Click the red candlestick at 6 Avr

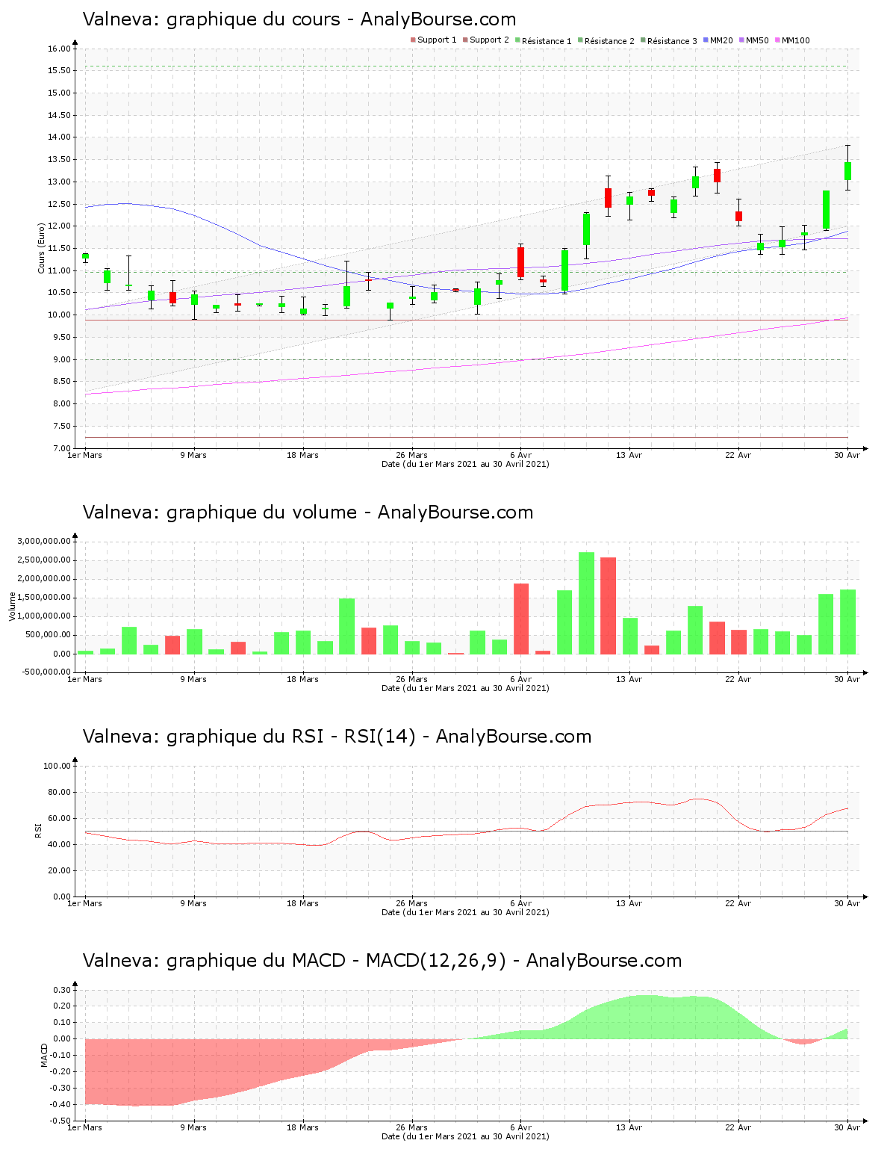point(520,262)
